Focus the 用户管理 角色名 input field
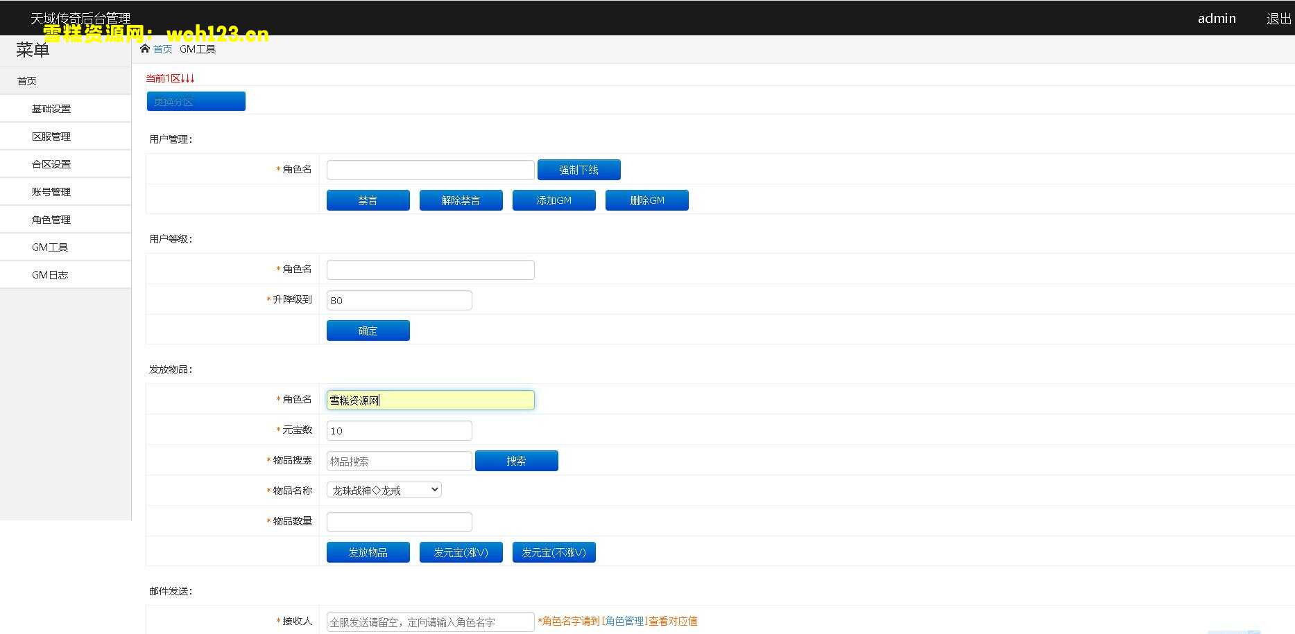The image size is (1295, 634). pos(430,170)
